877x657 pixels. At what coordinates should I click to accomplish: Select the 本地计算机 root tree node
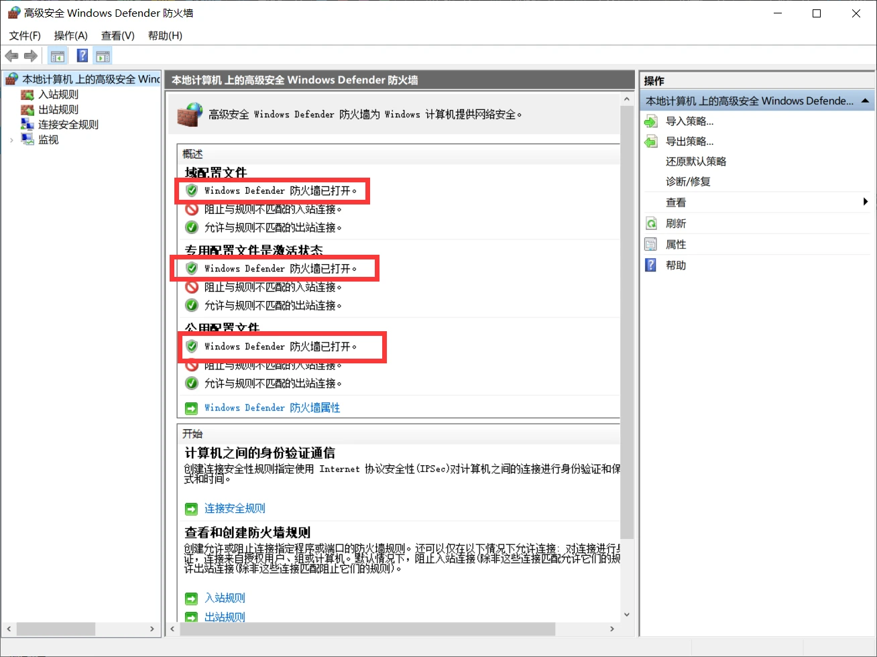click(x=91, y=79)
